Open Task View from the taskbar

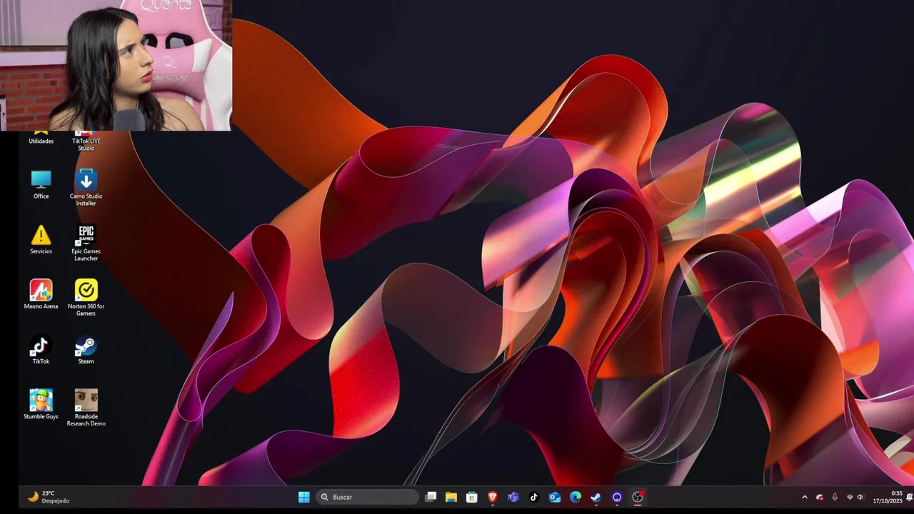[x=431, y=497]
